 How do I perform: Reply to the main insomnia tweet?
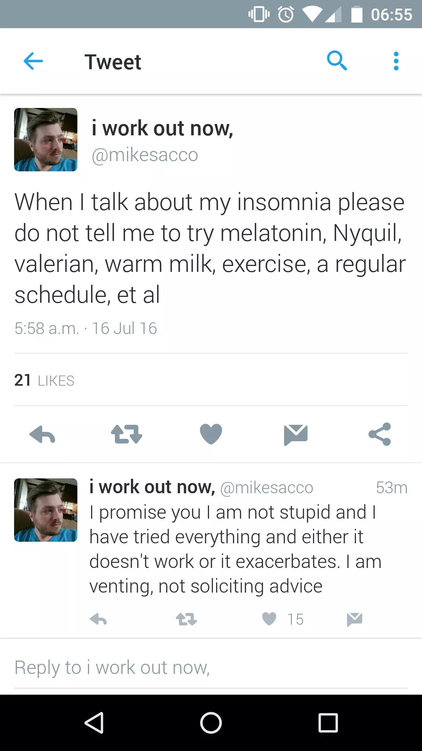tap(42, 435)
